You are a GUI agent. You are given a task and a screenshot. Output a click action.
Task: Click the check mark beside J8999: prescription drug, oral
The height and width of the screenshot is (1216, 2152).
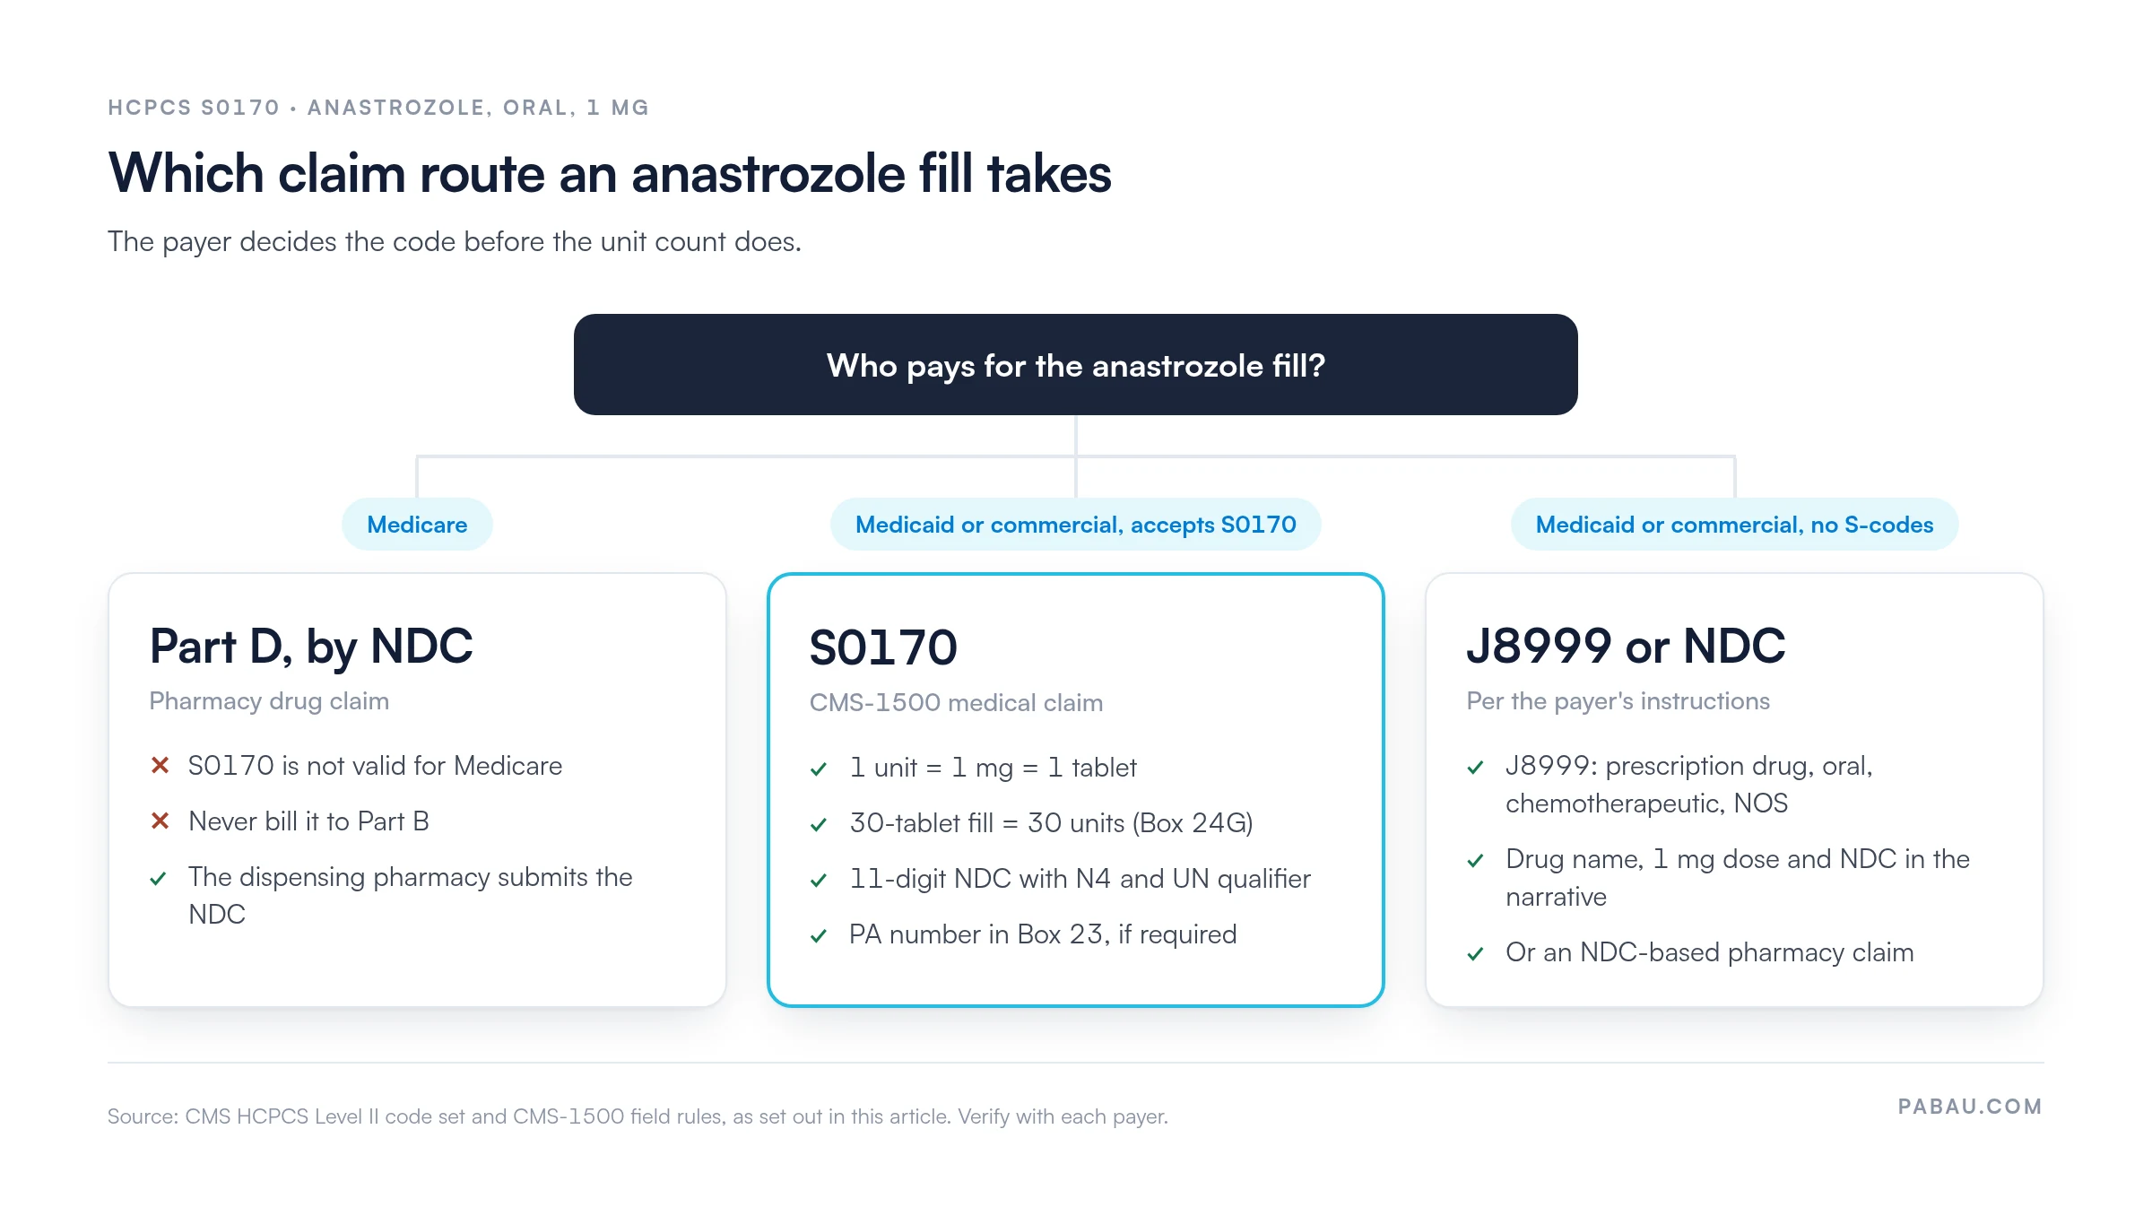1476,767
